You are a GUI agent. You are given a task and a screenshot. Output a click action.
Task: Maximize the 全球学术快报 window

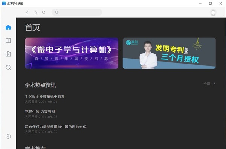pyautogui.click(x=210, y=3)
